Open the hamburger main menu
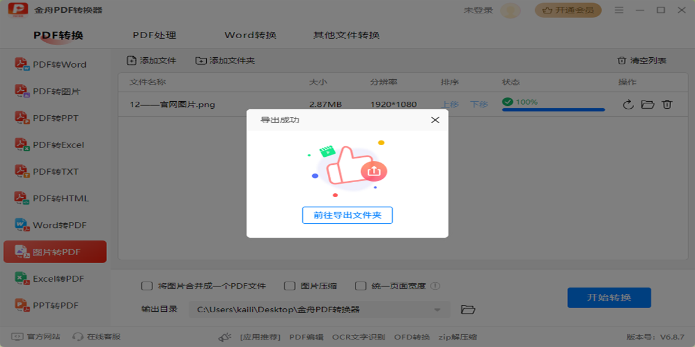The height and width of the screenshot is (347, 695). (619, 10)
